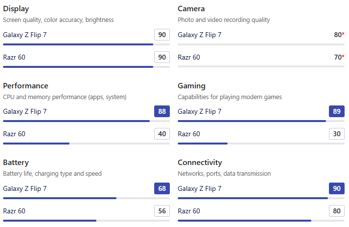Click the Display score 90 badge for Razr 60
Screen dimensions: 349x227
[162, 57]
